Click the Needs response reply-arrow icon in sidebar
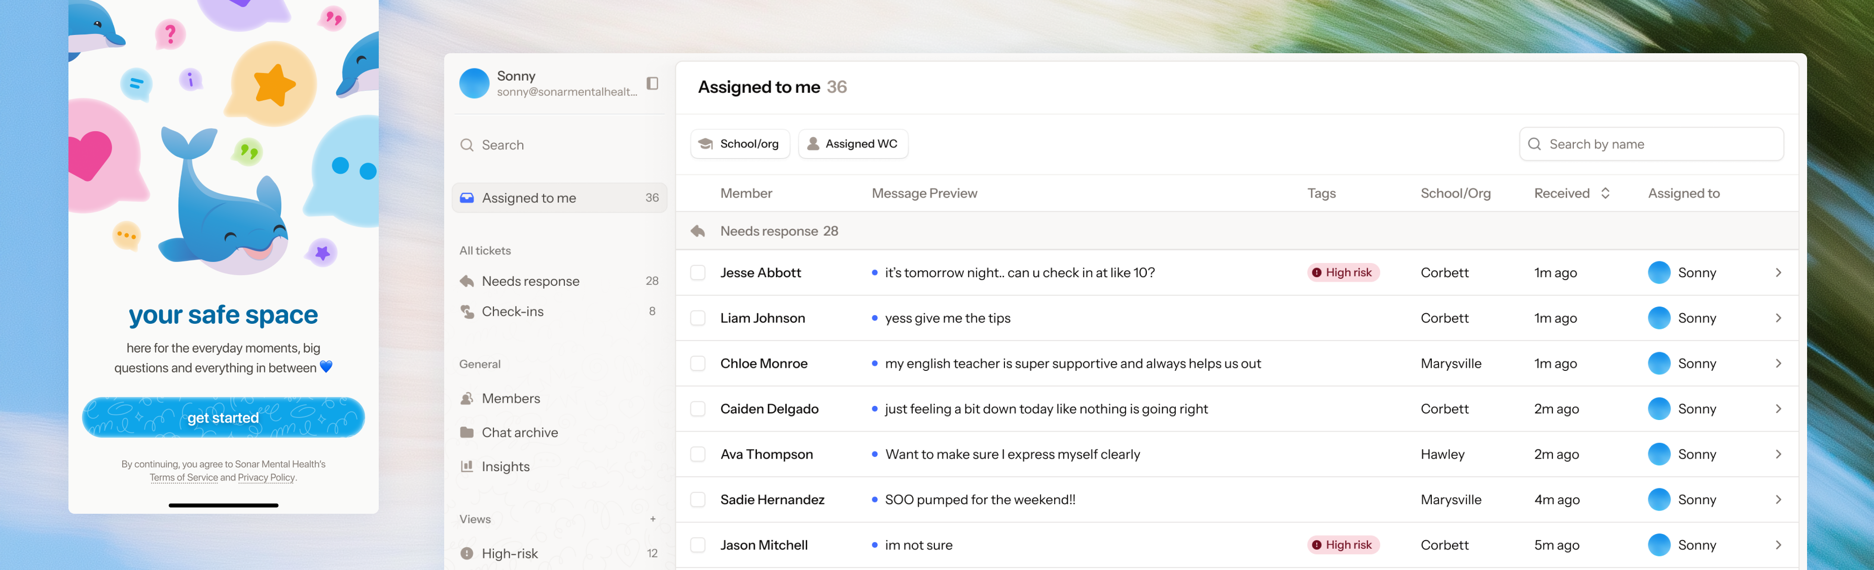 pos(466,281)
